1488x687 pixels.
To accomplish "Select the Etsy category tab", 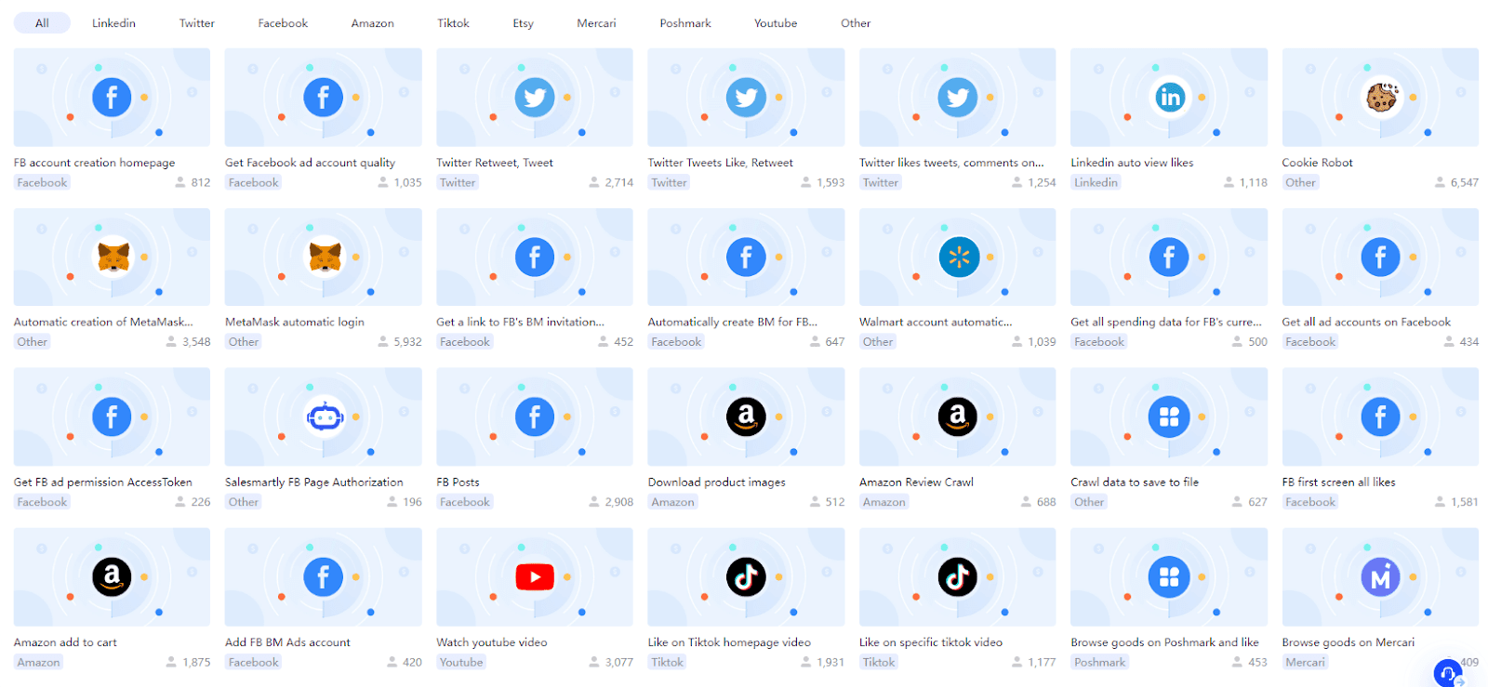I will [x=523, y=23].
